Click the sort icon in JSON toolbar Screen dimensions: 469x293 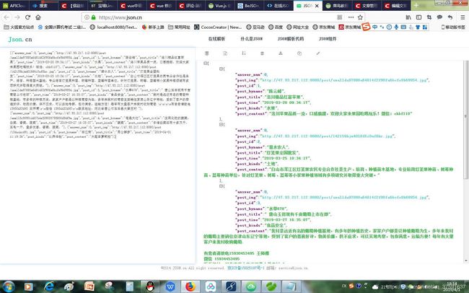click(244, 53)
